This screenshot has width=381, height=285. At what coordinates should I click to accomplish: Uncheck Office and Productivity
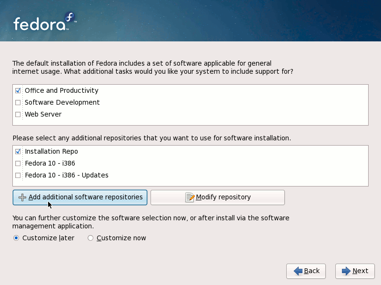click(18, 90)
